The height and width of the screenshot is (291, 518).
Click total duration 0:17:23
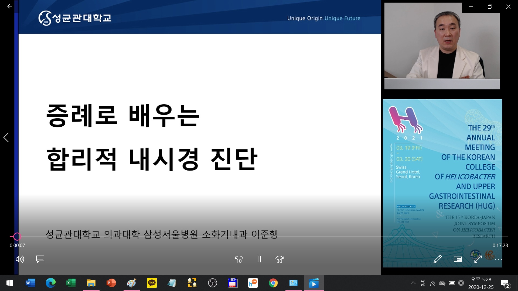(x=500, y=245)
